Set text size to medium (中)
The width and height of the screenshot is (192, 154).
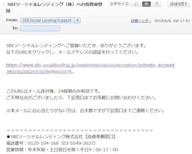pos(146,4)
